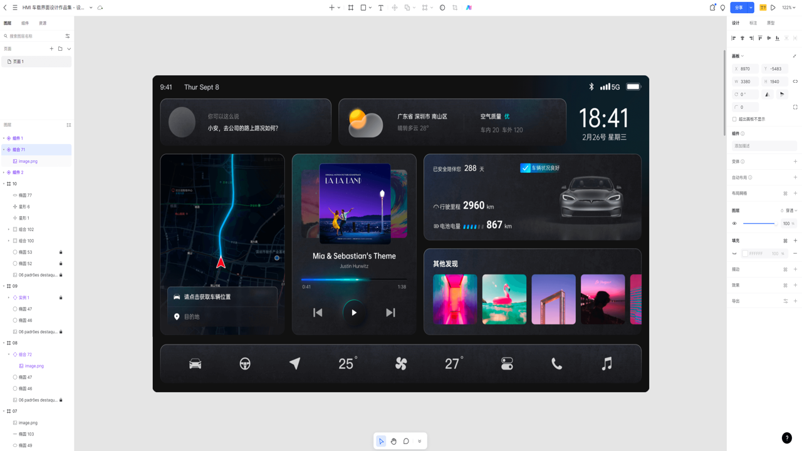802x451 pixels.
Task: Select the Frame tool in top toolbar
Action: pyautogui.click(x=351, y=8)
